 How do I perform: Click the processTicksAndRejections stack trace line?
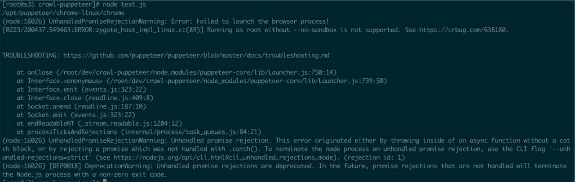coord(138,132)
